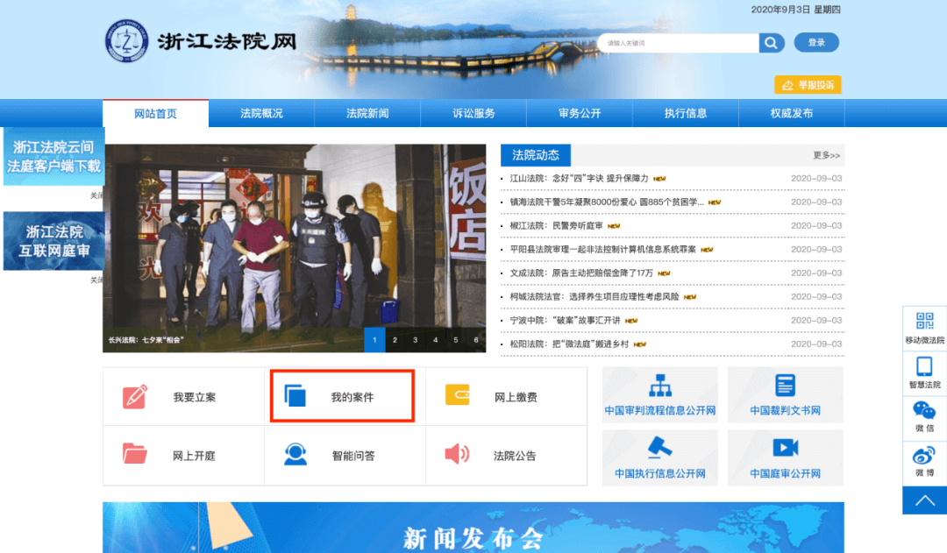Launch 智能问答 via the headset icon
The width and height of the screenshot is (947, 553).
pos(295,456)
